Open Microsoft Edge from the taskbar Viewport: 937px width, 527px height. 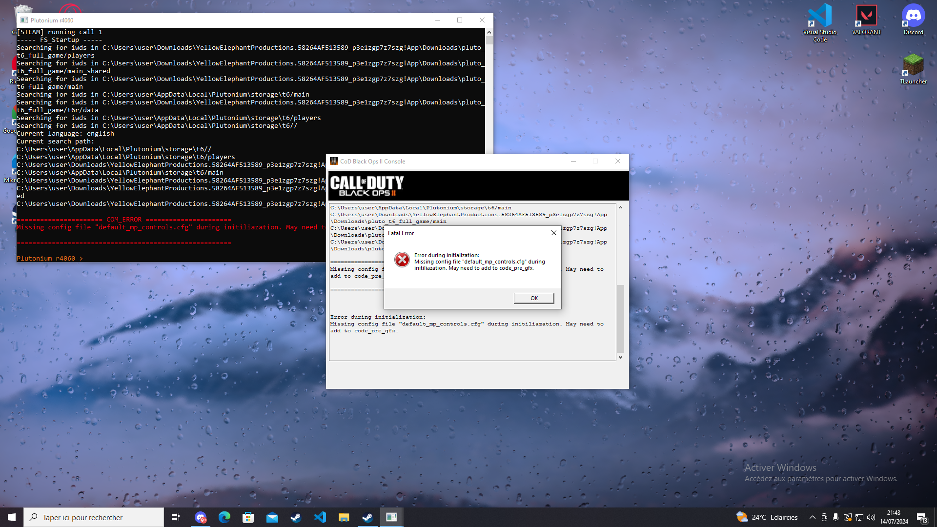(x=224, y=517)
